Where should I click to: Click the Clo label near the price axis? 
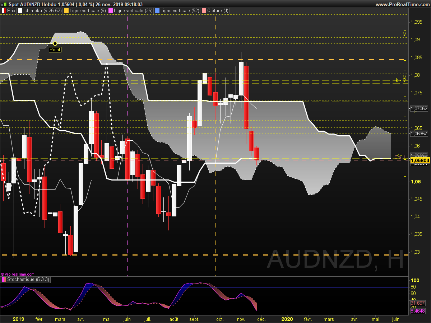[x=398, y=157]
